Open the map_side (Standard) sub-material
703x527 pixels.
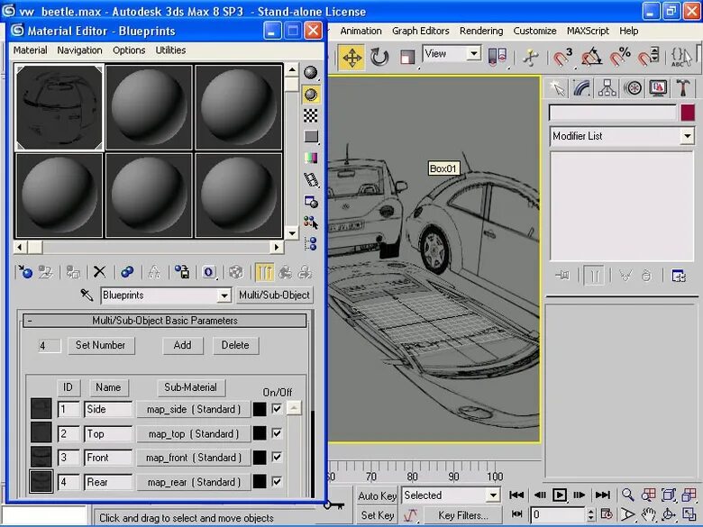193,409
